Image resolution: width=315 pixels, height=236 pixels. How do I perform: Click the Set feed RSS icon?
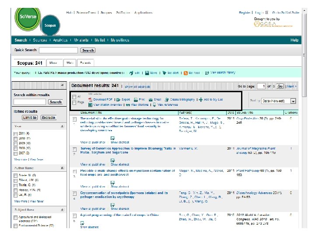point(185,73)
